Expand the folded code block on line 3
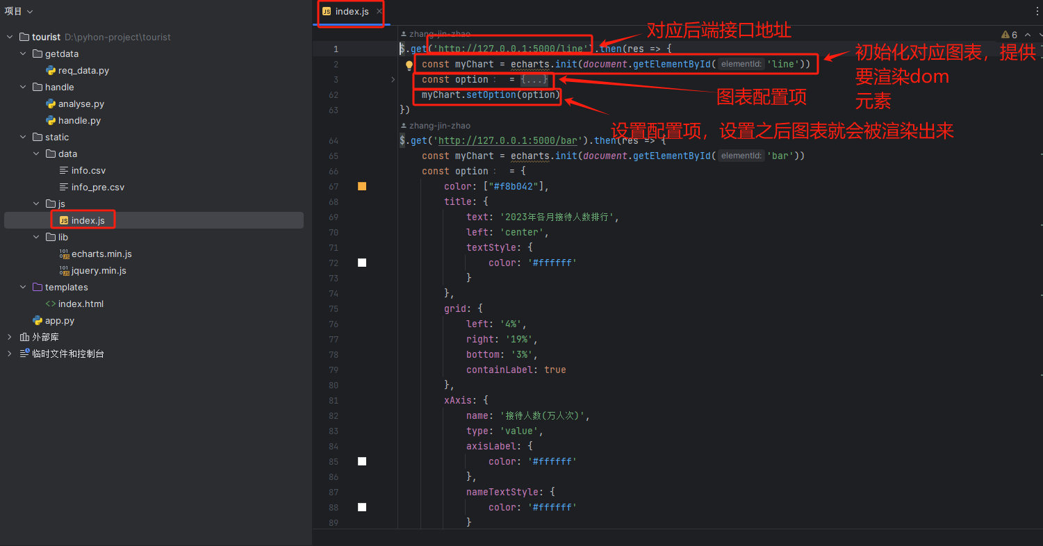1043x546 pixels. (393, 79)
